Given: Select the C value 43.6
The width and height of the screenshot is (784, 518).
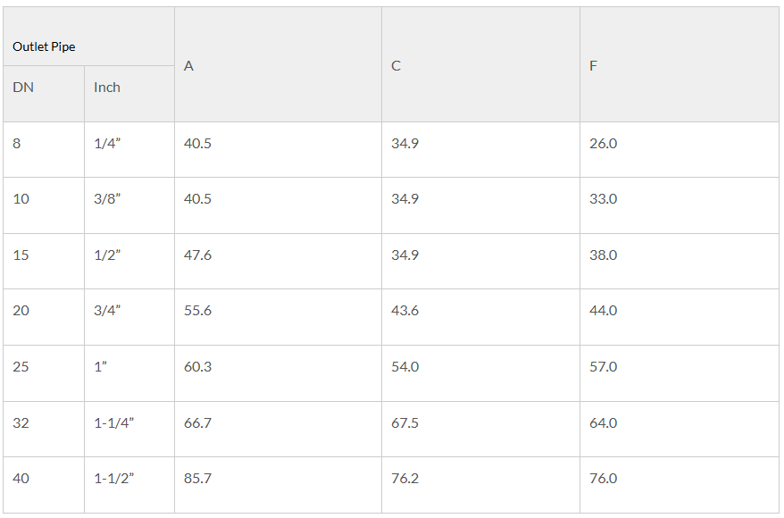Looking at the screenshot, I should (x=480, y=317).
